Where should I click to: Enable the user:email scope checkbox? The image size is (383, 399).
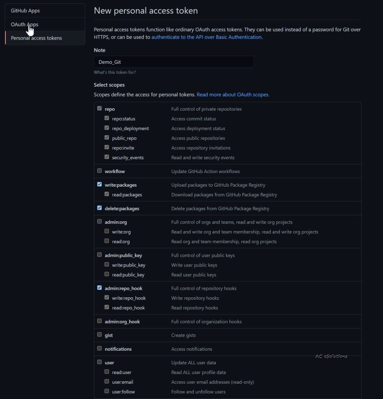[x=107, y=381]
